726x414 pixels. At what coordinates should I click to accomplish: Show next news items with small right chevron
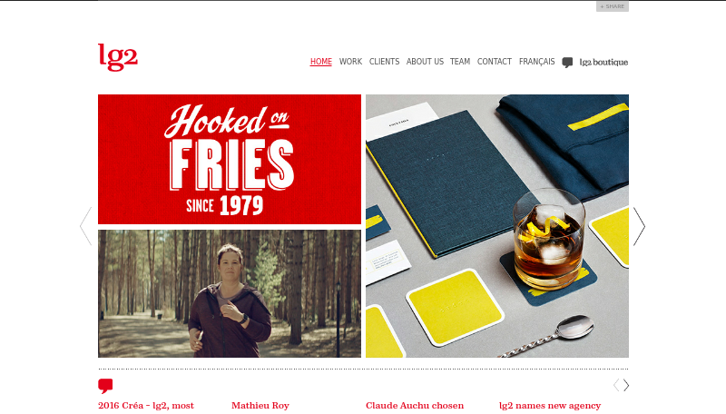tap(626, 385)
